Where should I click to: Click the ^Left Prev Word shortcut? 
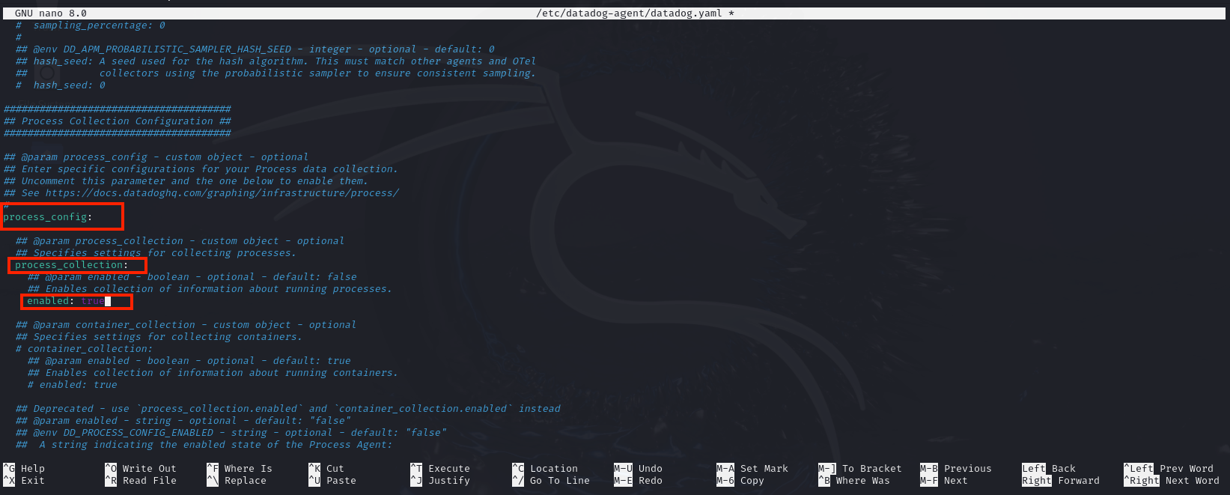(1168, 469)
